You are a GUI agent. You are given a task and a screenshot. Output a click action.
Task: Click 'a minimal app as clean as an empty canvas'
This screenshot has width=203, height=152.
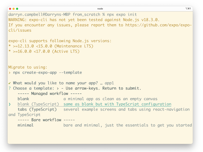click(x=110, y=99)
